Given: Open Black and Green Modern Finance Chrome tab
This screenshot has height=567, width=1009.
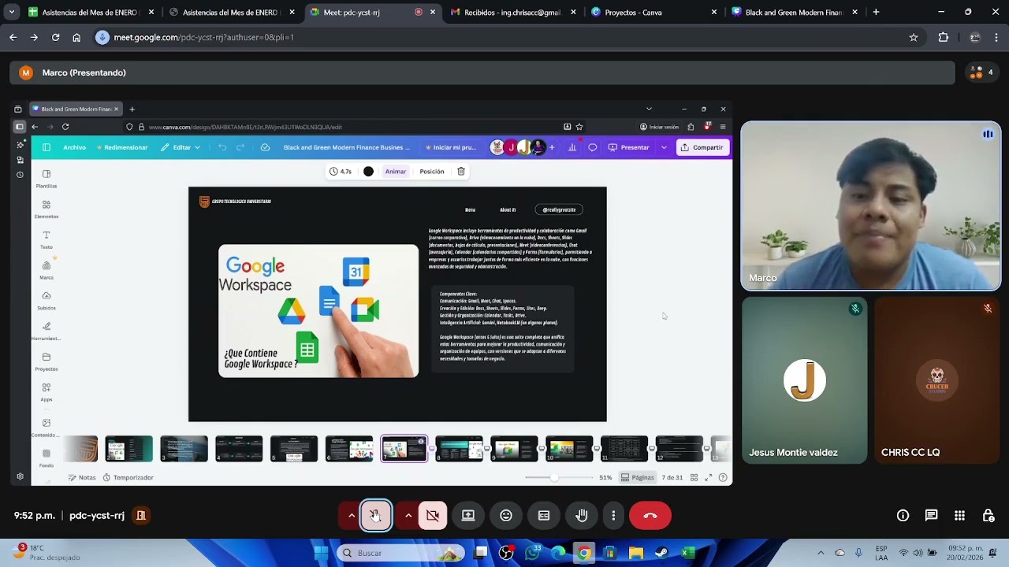Looking at the screenshot, I should [x=792, y=12].
